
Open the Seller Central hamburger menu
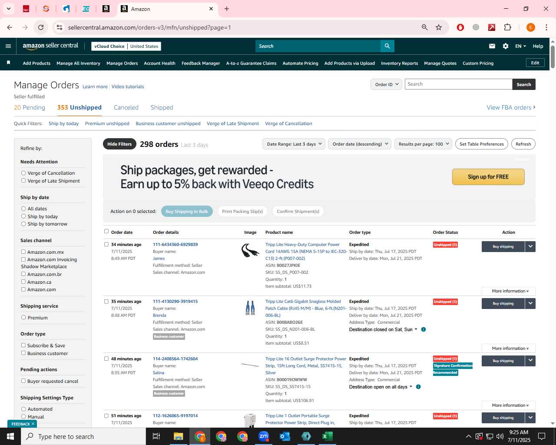(x=8, y=46)
